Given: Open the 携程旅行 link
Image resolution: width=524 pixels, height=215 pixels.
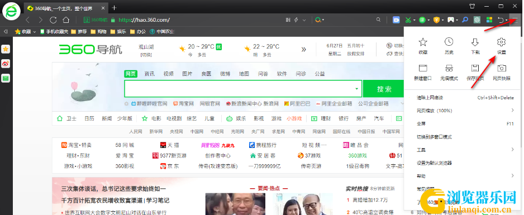Looking at the screenshot, I should pyautogui.click(x=263, y=145).
